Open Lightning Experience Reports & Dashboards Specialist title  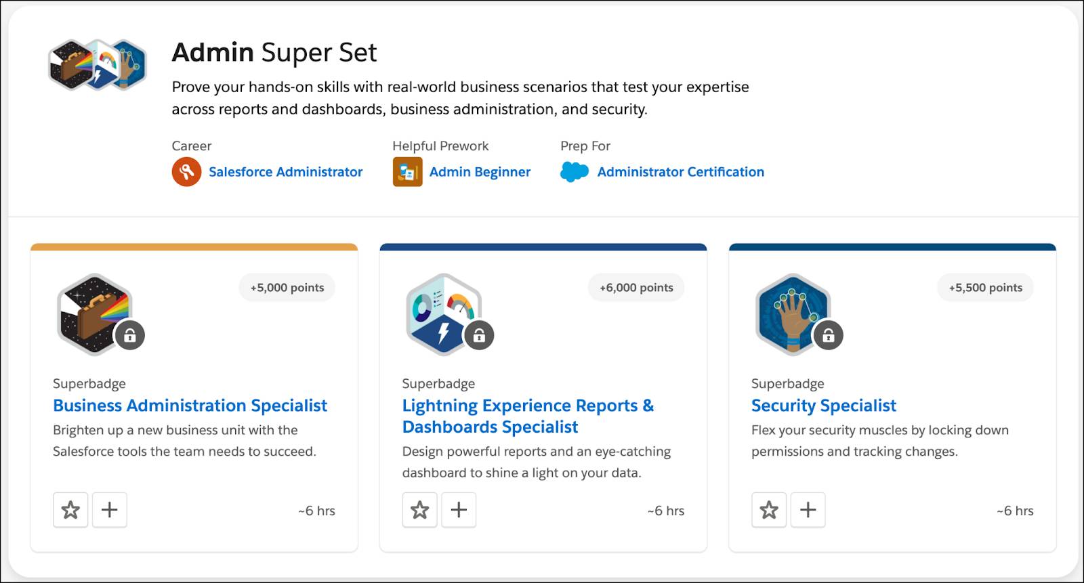[528, 416]
